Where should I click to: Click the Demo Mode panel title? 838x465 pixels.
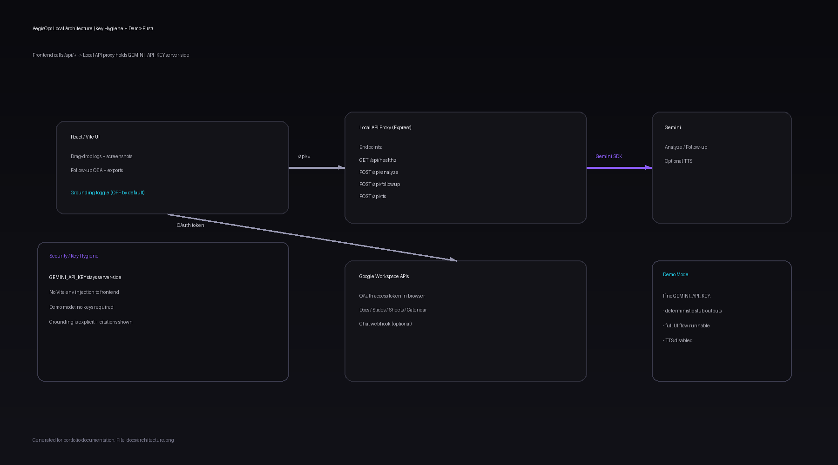(x=676, y=274)
